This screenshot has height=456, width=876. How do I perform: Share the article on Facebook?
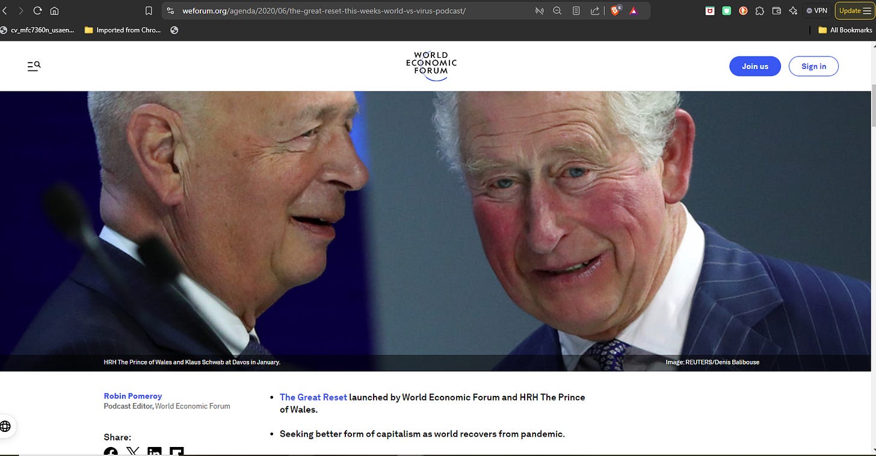pos(111,452)
